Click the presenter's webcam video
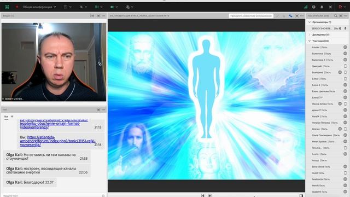350x197 pixels. [x=54, y=62]
